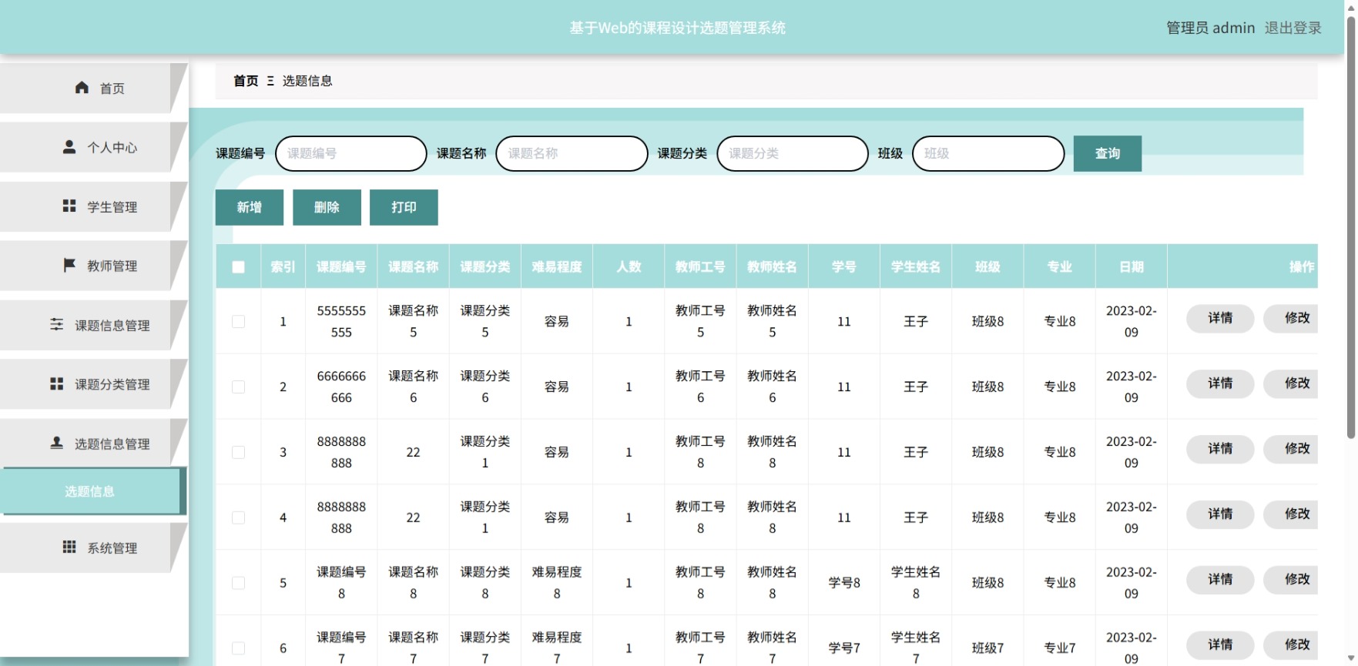Image resolution: width=1358 pixels, height=666 pixels.
Task: Click cell 6666666666 in second row
Action: pos(341,387)
